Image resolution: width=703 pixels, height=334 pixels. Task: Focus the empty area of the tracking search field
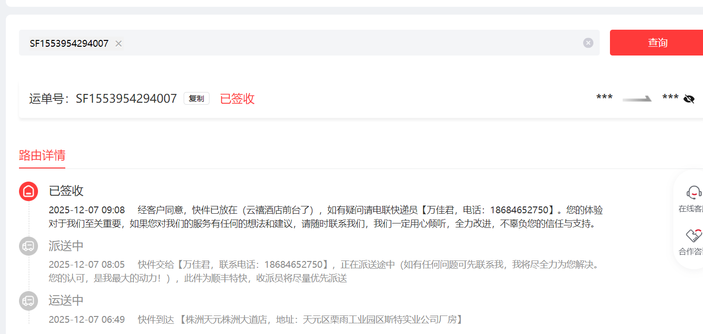[341, 43]
